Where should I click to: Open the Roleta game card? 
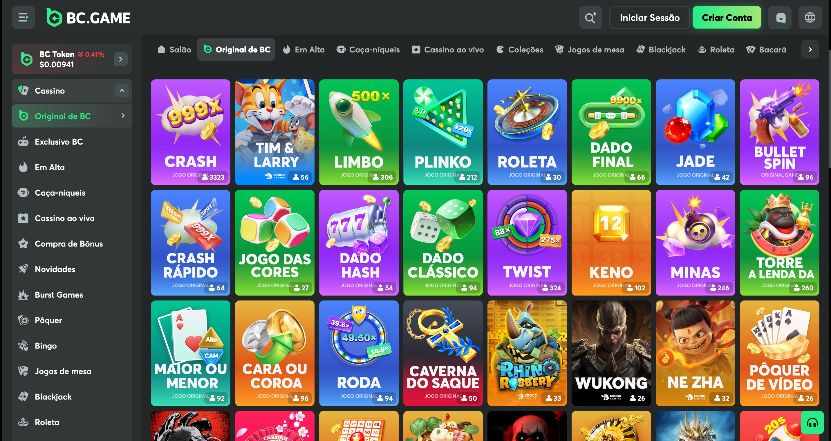click(527, 132)
